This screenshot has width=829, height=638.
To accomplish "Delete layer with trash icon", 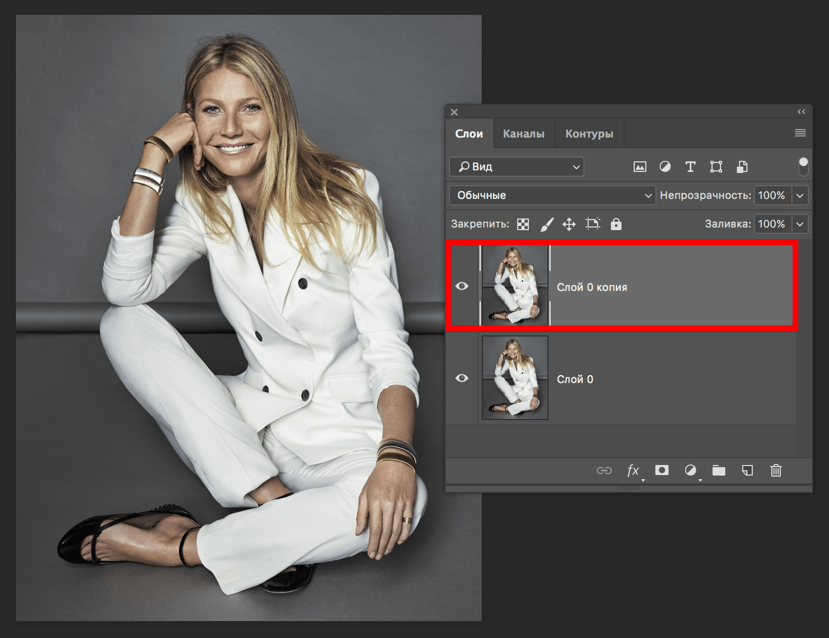I will tap(776, 470).
